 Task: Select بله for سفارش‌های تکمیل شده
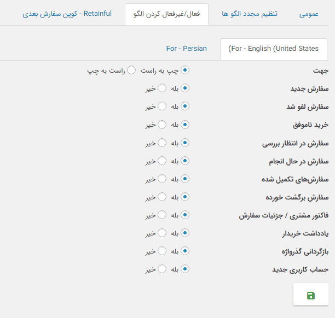tap(185, 179)
